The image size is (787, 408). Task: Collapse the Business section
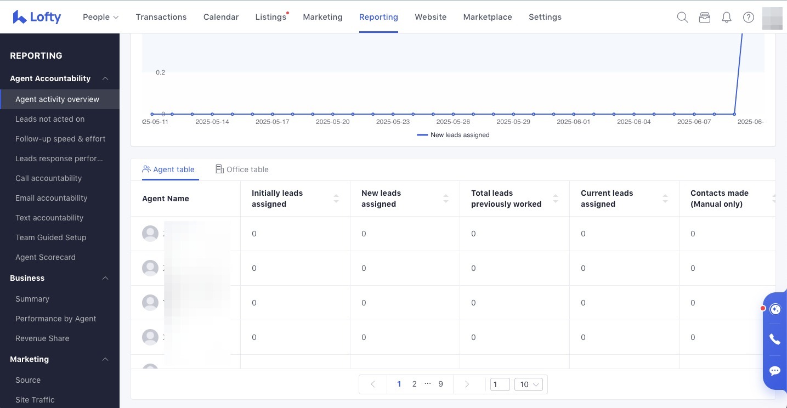point(105,278)
